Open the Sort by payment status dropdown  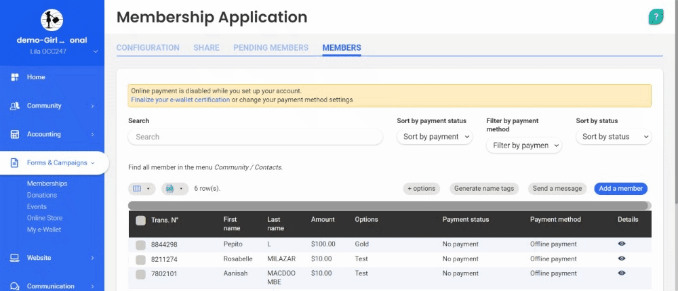point(435,137)
